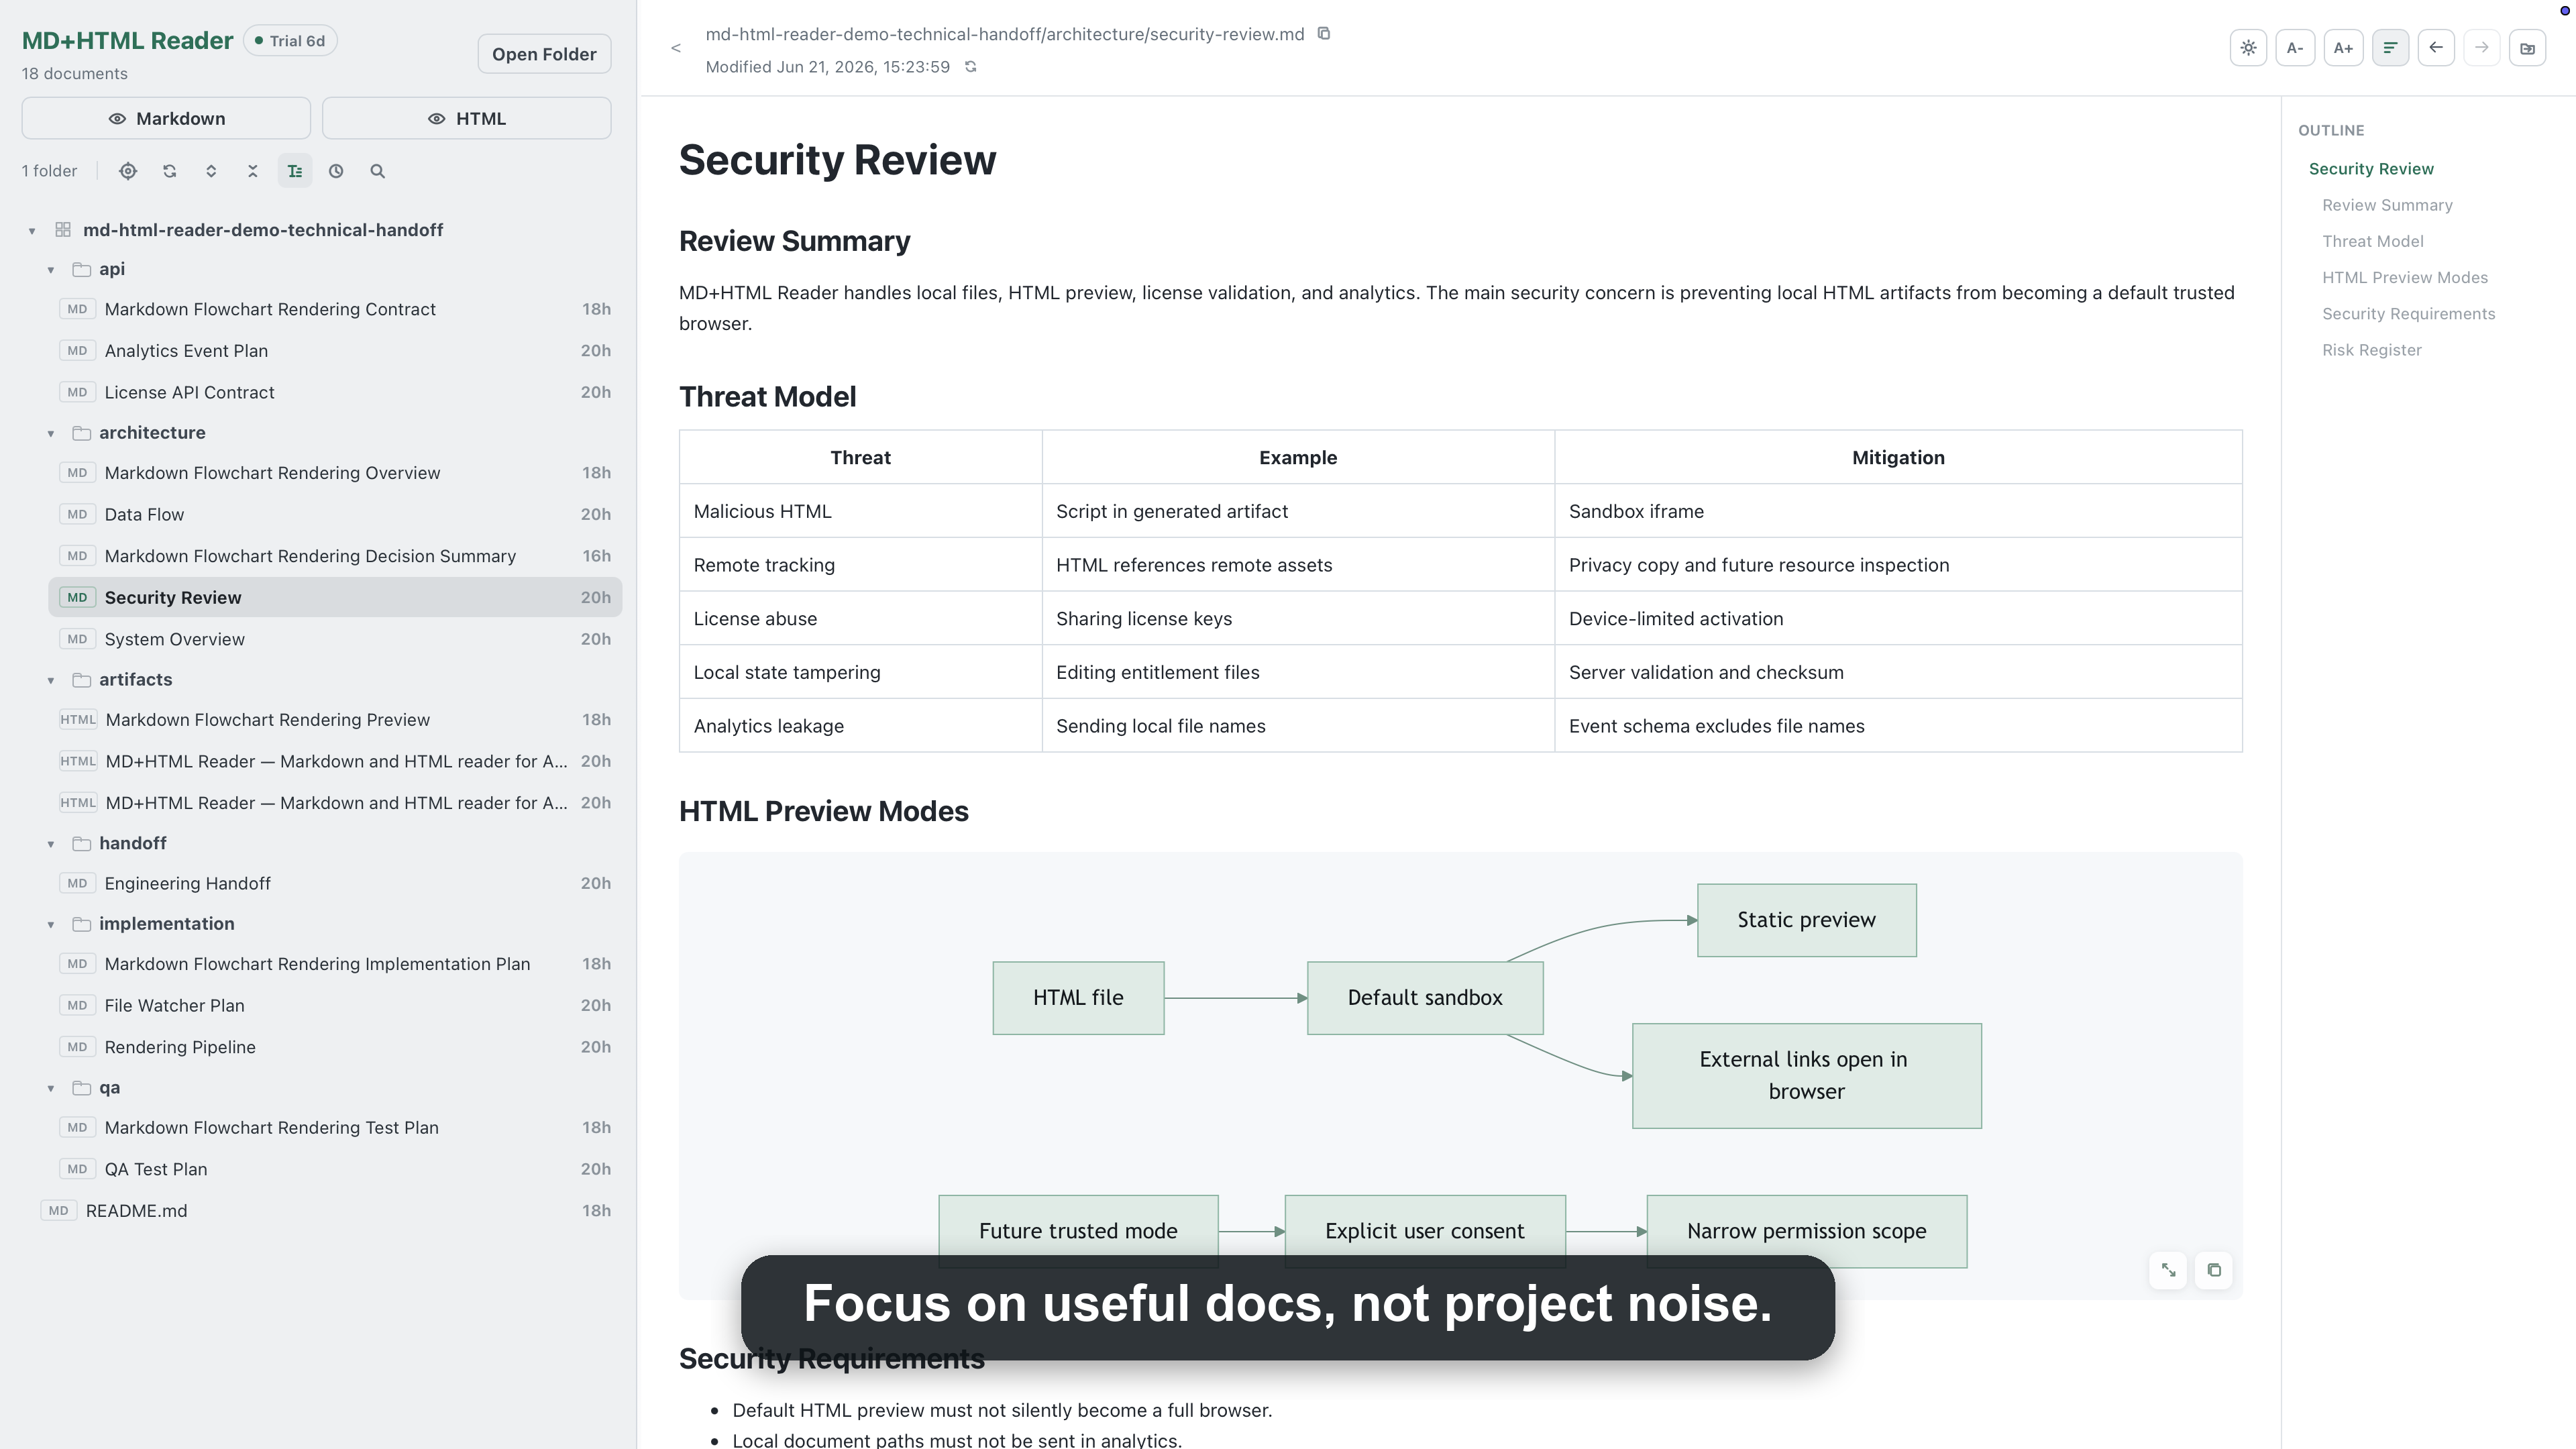Screen dimensions: 2576x1449
Task: Click the Default sandbox flowchart node
Action: point(1425,998)
